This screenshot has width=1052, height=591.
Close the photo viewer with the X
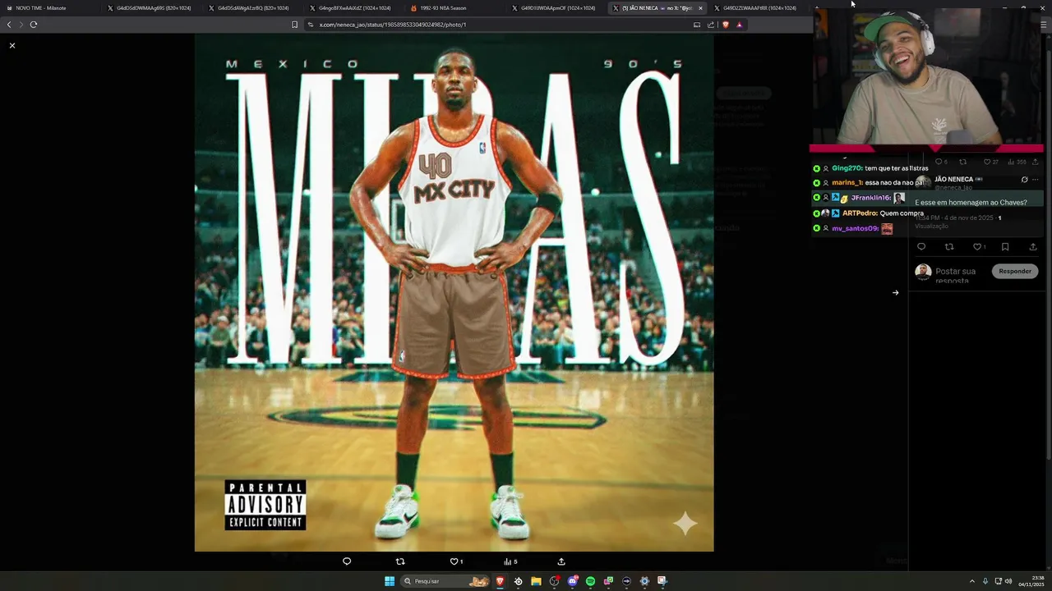pyautogui.click(x=12, y=45)
